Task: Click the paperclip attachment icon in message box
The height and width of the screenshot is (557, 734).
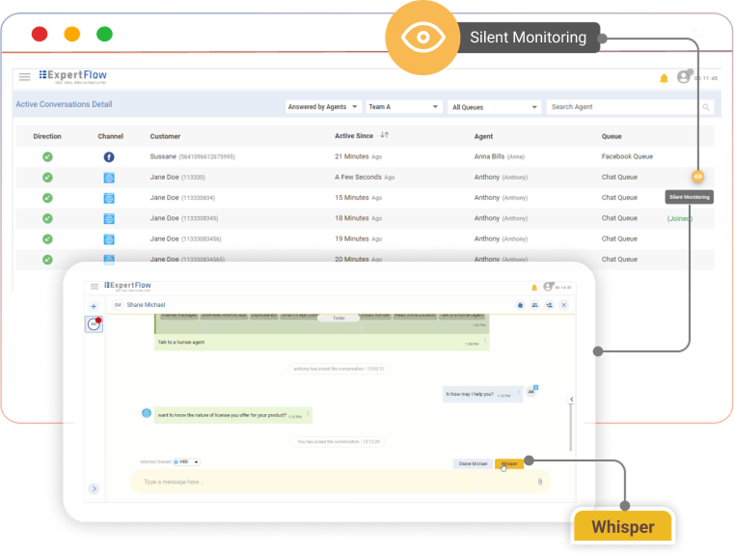Action: pos(540,481)
